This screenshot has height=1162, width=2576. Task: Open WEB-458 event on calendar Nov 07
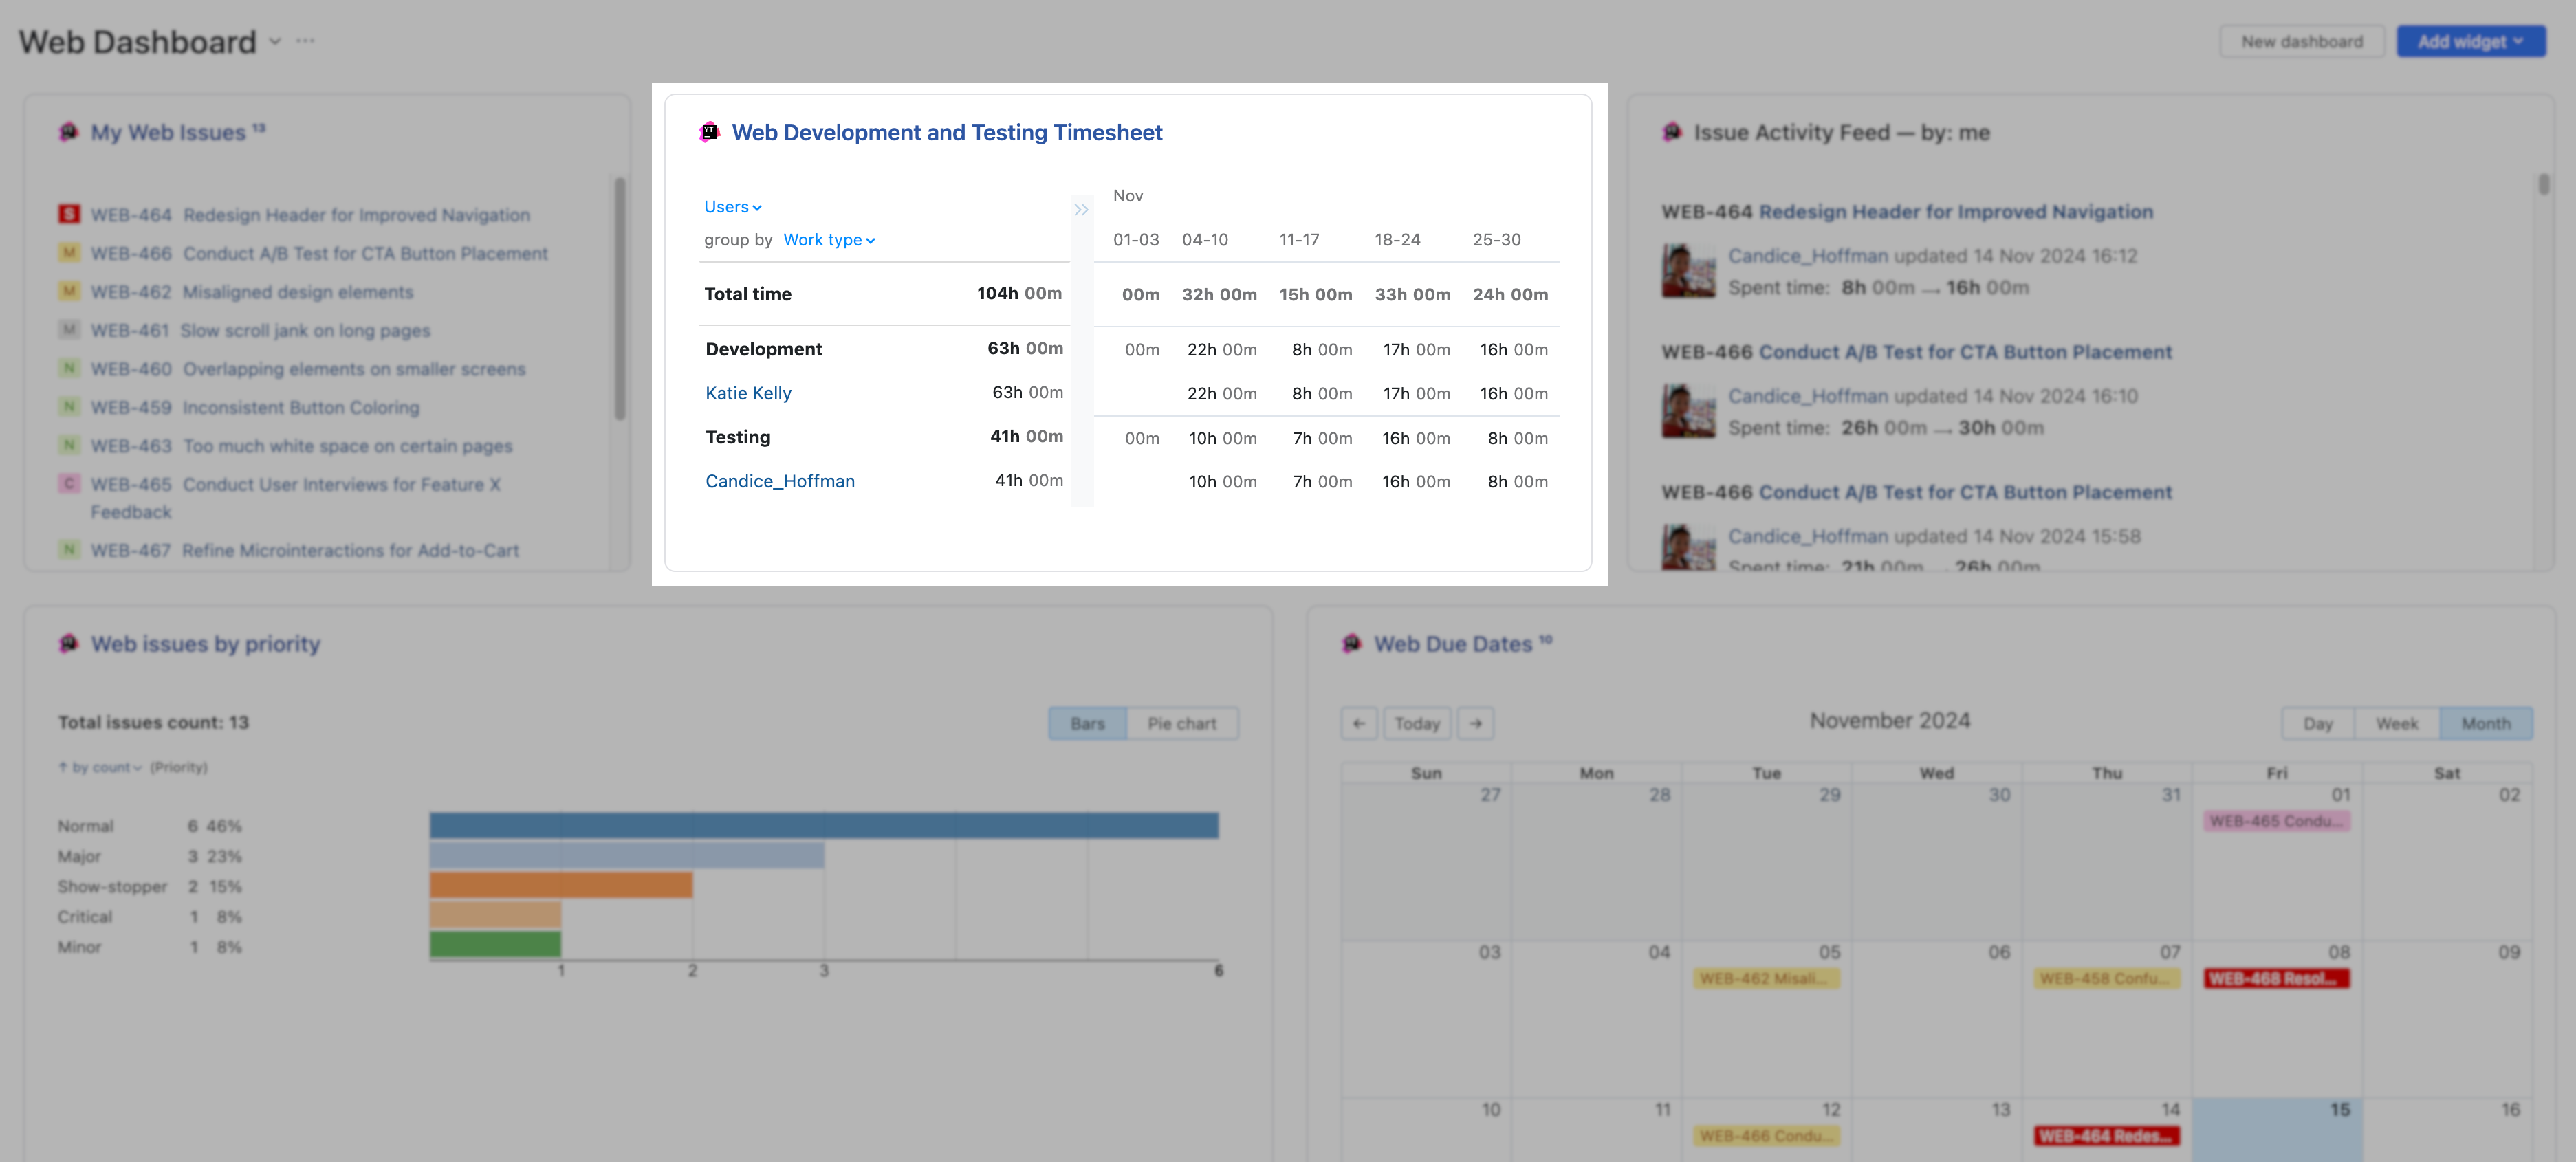[x=2106, y=978]
